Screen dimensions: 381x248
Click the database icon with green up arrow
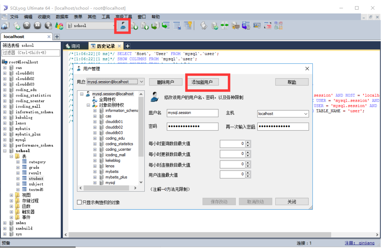[144, 26]
